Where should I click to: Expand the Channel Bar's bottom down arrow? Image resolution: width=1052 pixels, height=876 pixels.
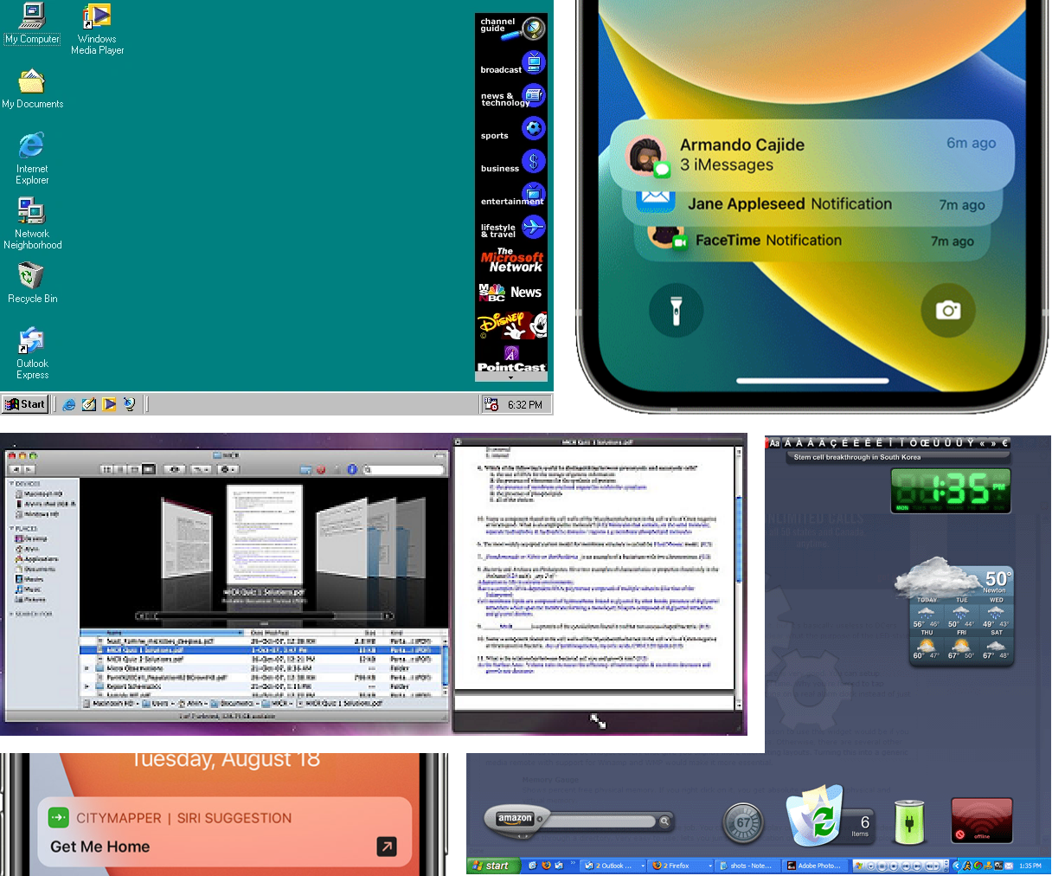pyautogui.click(x=510, y=377)
